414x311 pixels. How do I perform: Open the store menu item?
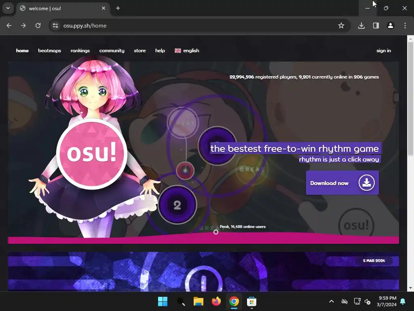pyautogui.click(x=139, y=51)
